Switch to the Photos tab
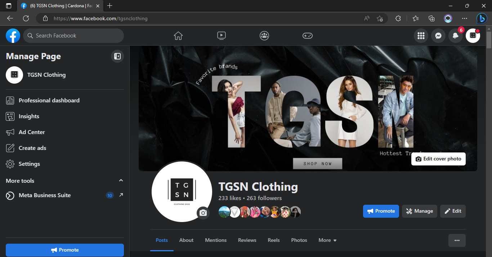Viewport: 492px width, 257px height. 299,240
